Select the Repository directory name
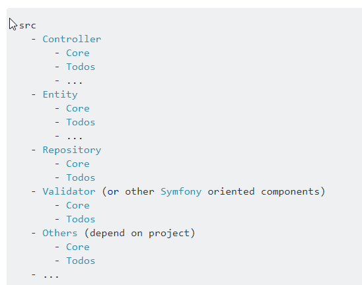The height and width of the screenshot is (285, 362). click(72, 150)
